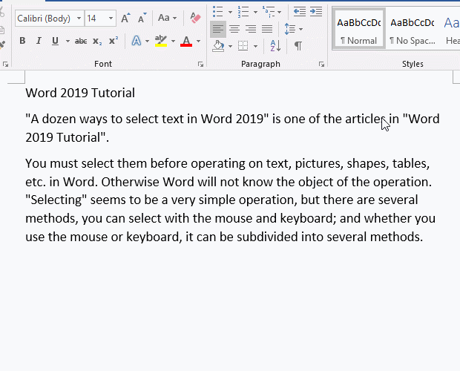This screenshot has width=460, height=371.
Task: Click the Text Effects icon
Action: pos(136,41)
